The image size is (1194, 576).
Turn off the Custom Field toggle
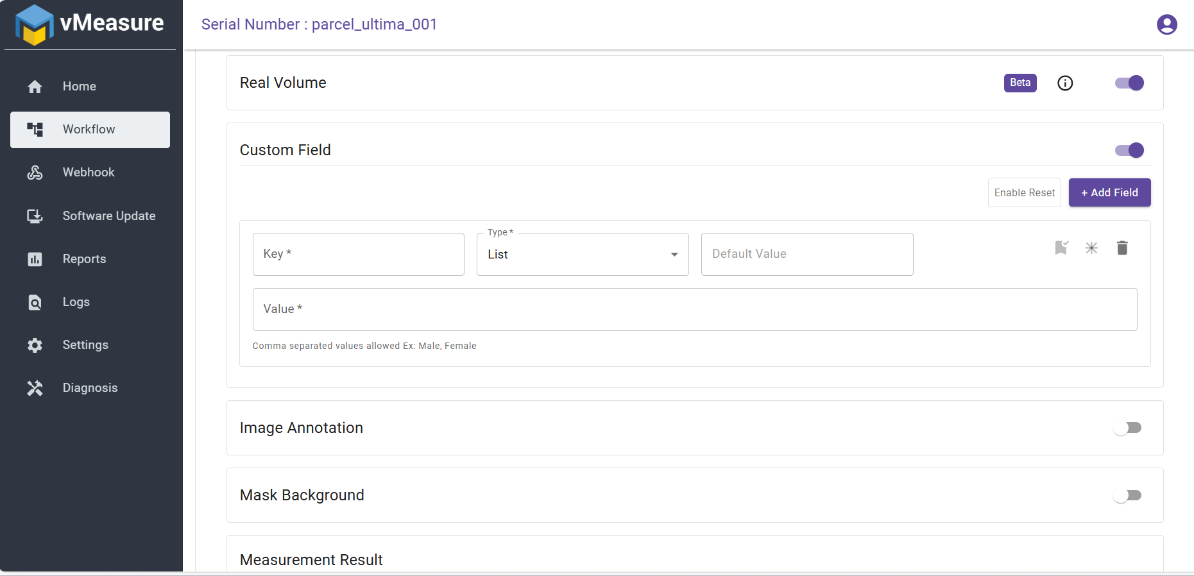coord(1129,150)
